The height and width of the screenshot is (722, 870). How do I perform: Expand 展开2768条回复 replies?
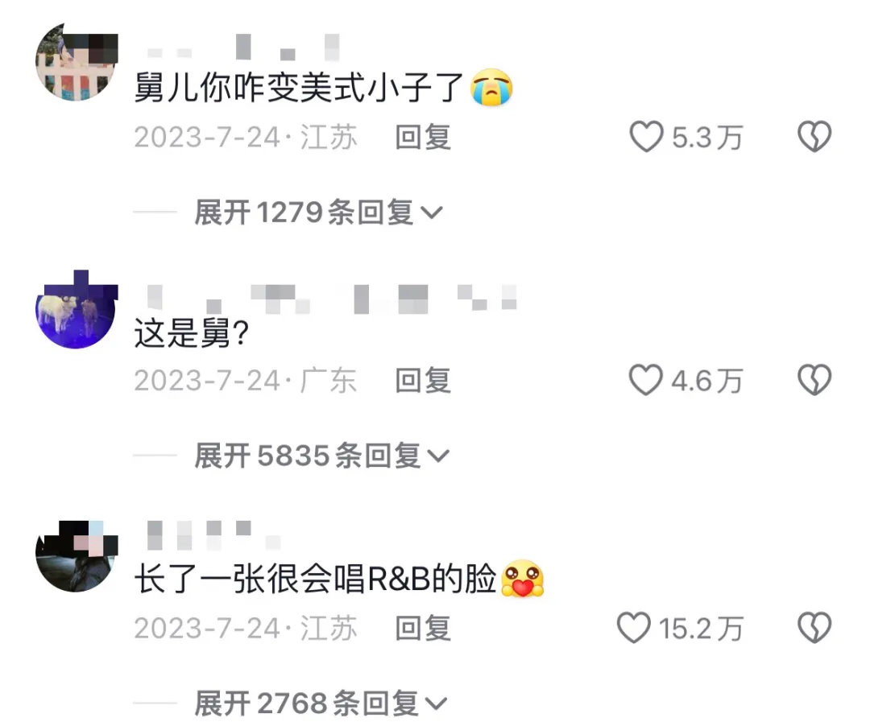[x=320, y=703]
